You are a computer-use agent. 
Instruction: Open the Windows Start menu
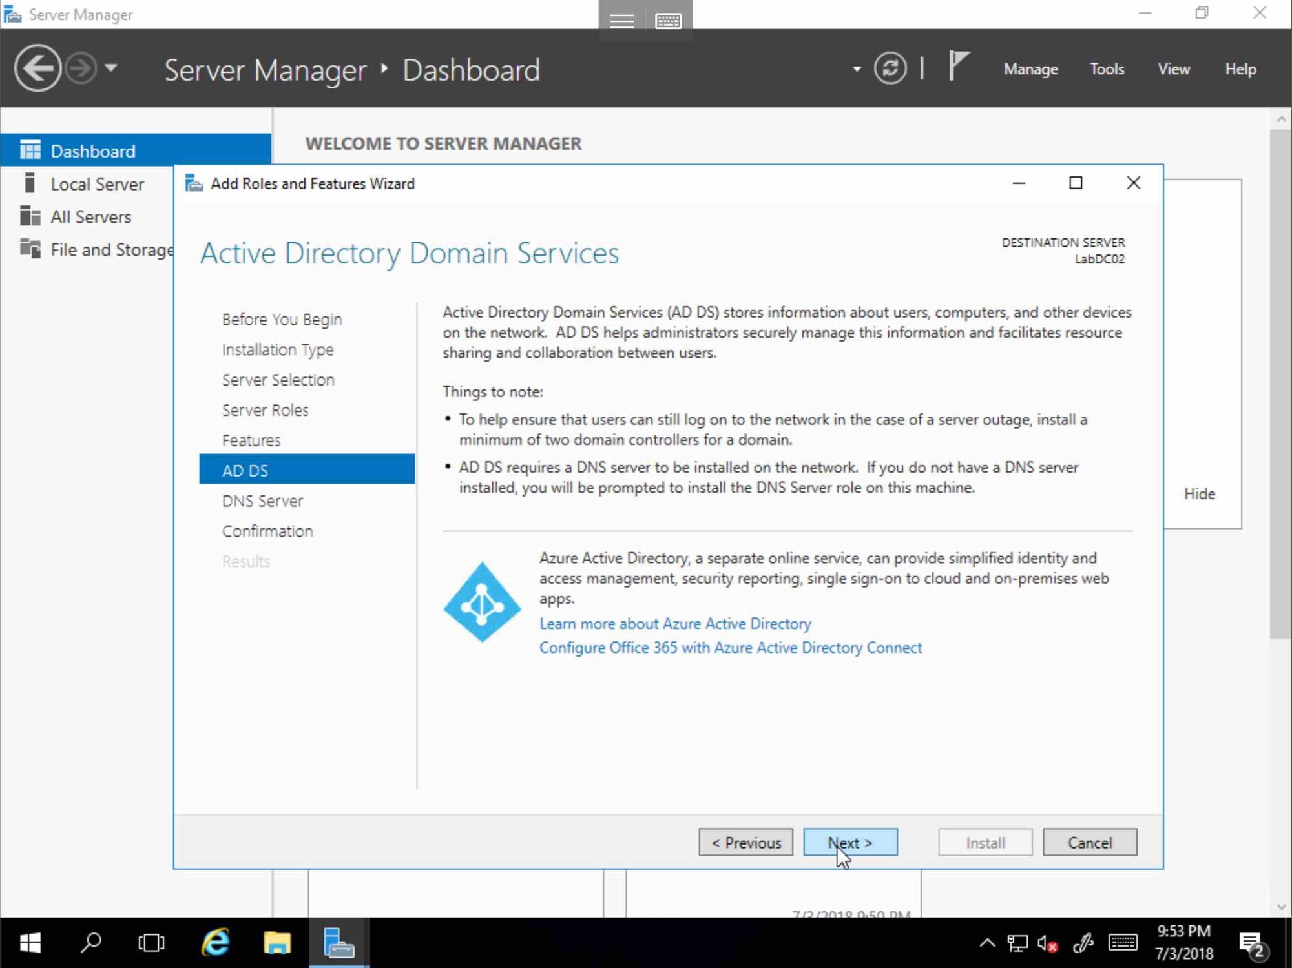tap(30, 943)
